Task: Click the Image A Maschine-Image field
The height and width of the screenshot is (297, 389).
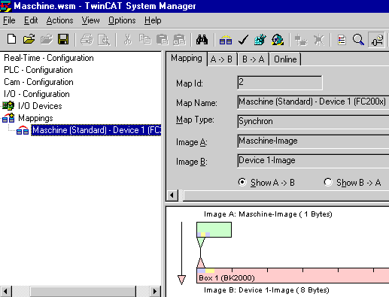Action: tap(313, 141)
